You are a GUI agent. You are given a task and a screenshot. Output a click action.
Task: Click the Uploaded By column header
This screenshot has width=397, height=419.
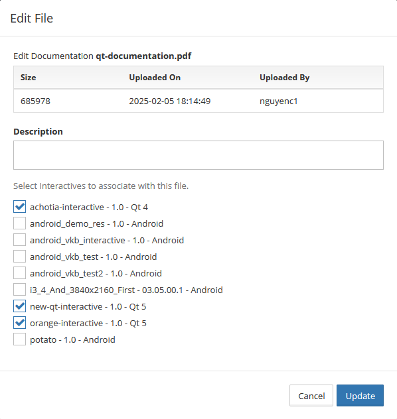pos(285,78)
